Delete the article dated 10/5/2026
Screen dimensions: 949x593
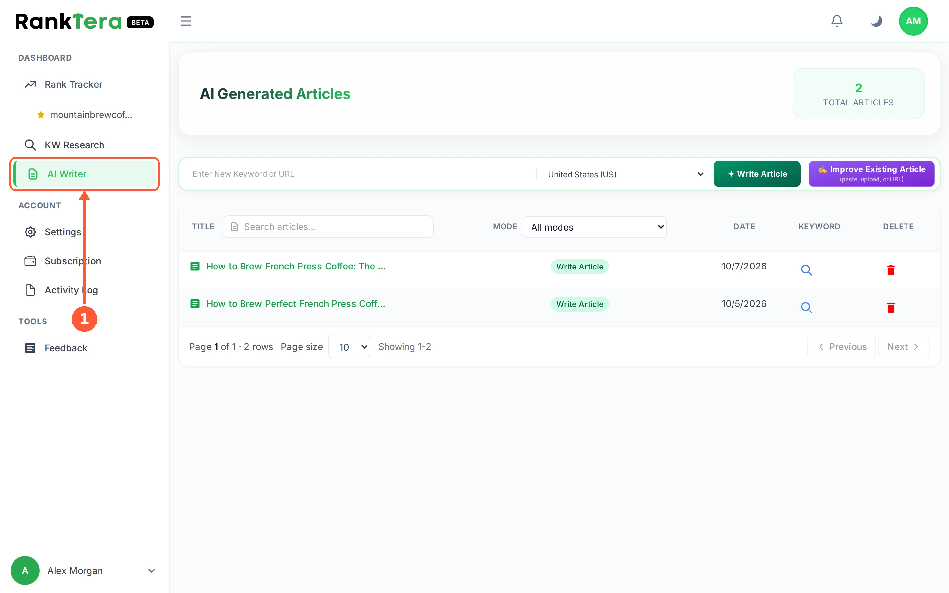pyautogui.click(x=891, y=307)
